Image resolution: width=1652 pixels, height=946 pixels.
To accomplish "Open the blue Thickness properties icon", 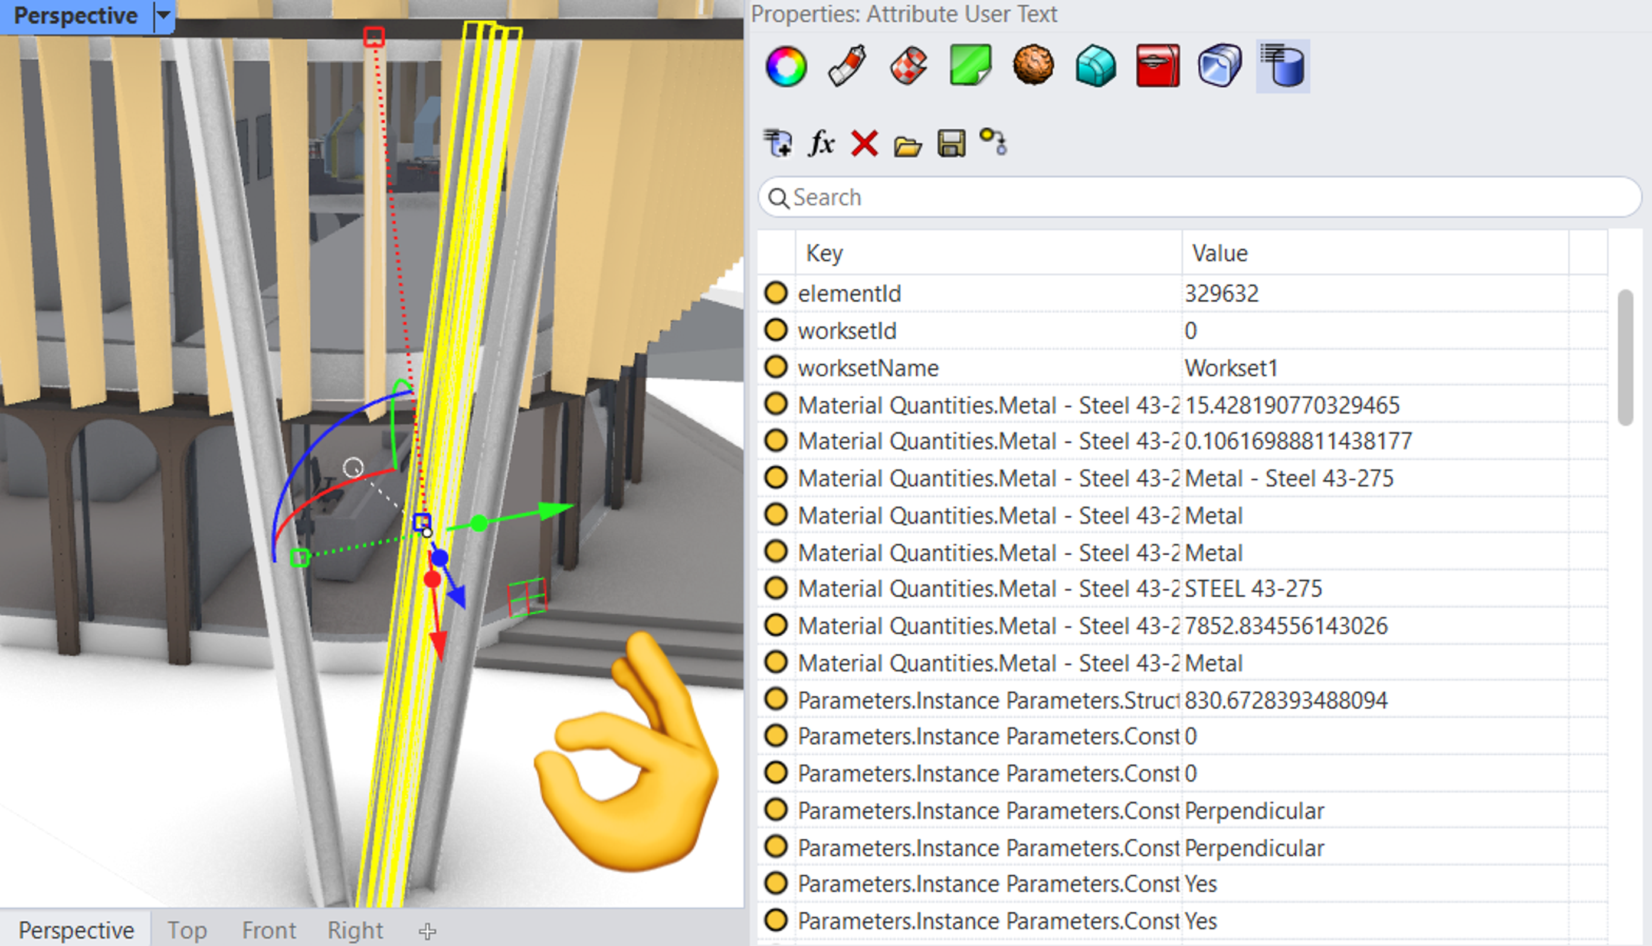I will 1220,66.
